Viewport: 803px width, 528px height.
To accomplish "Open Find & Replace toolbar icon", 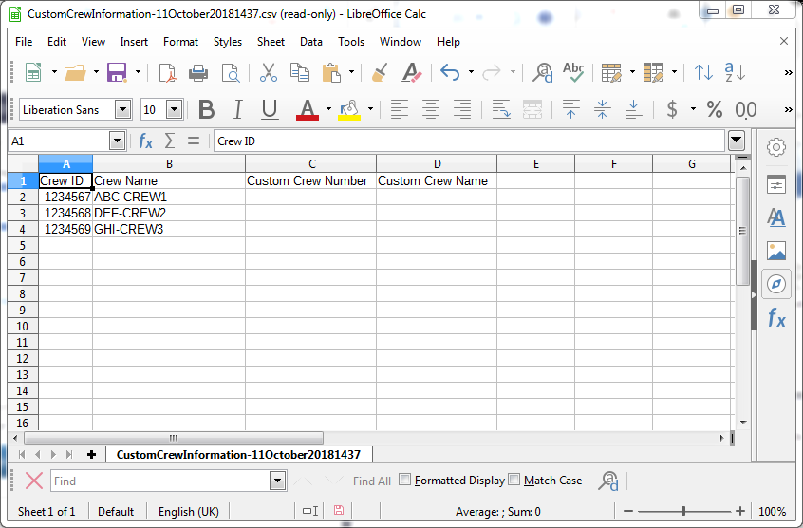I will coord(543,72).
